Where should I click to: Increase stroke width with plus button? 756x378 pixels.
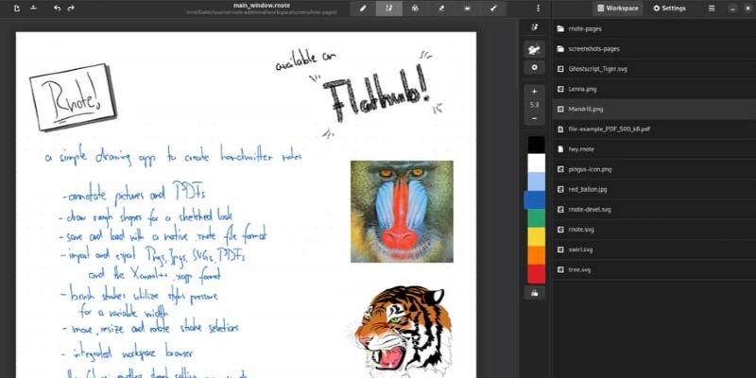click(x=535, y=91)
